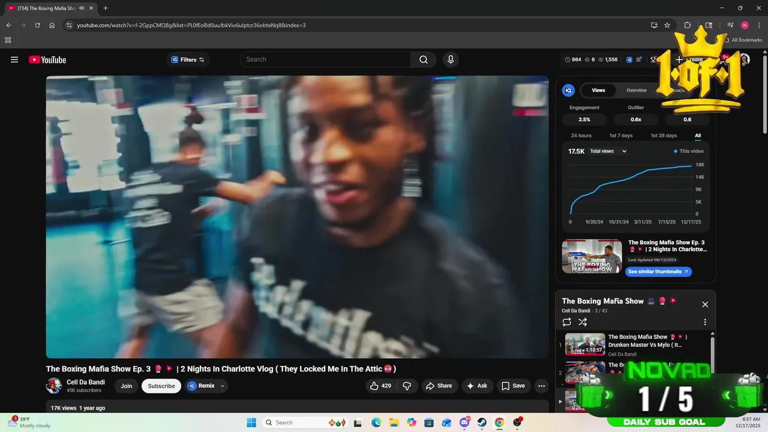Go to YouTube home via logo
The height and width of the screenshot is (432, 768).
pyautogui.click(x=47, y=59)
